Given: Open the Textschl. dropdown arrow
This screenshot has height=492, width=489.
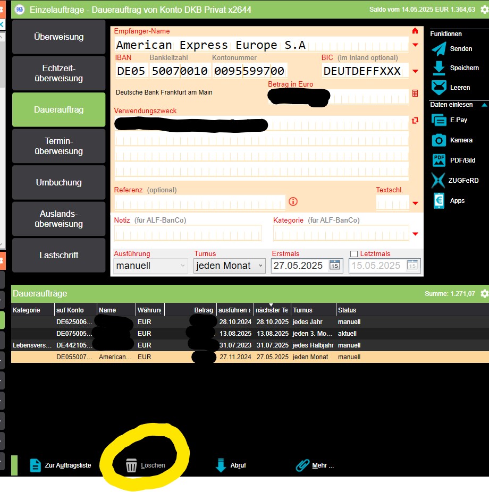Looking at the screenshot, I should [415, 203].
